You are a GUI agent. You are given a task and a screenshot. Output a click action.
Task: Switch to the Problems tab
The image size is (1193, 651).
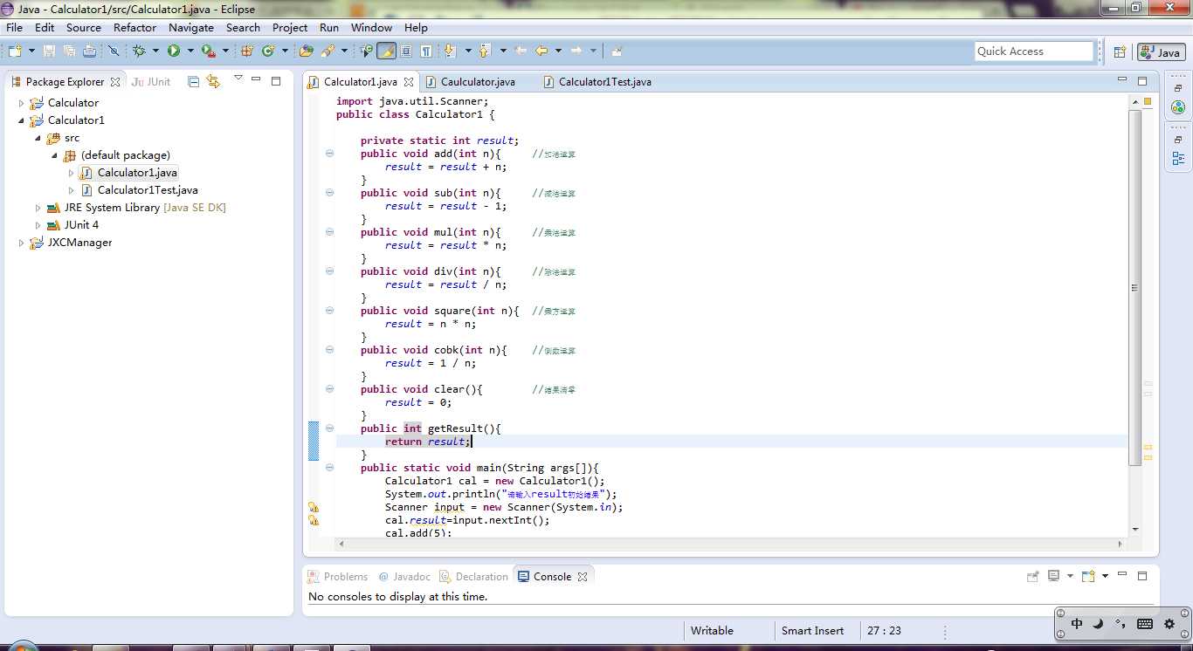pos(338,577)
